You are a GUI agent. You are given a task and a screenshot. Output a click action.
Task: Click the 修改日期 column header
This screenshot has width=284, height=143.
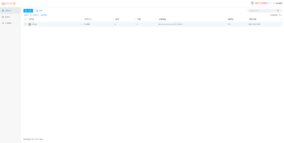pyautogui.click(x=253, y=19)
